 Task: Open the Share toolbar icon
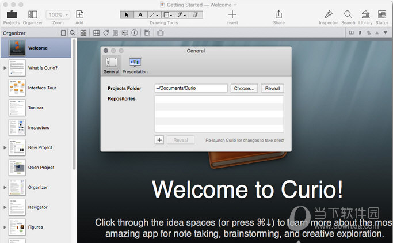[278, 14]
